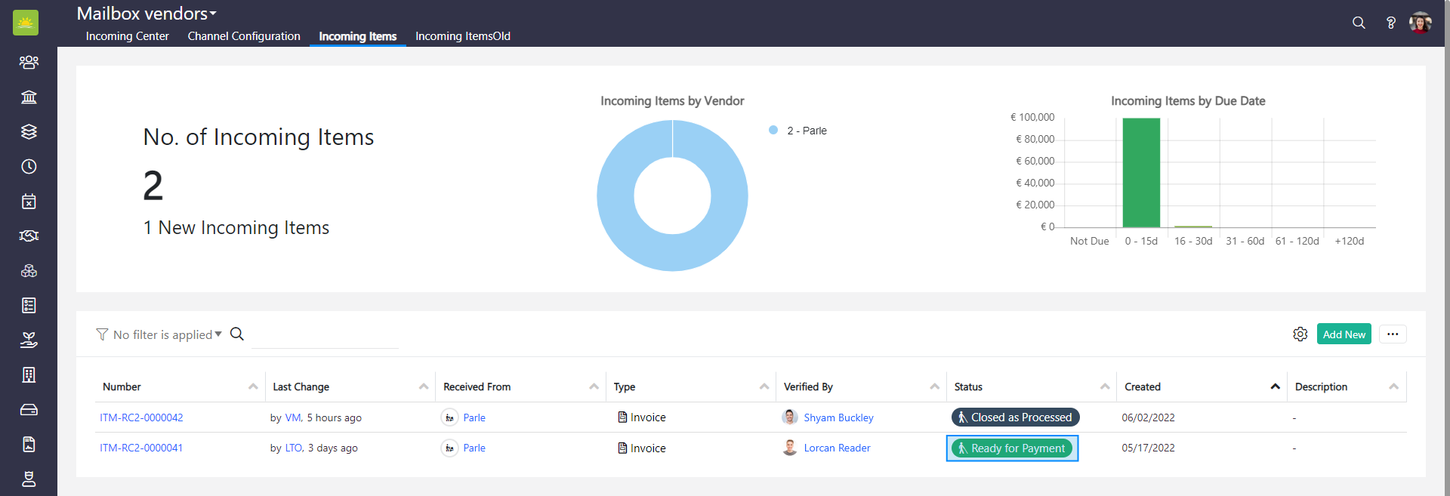Click the people group icon in sidebar
The image size is (1450, 496).
(x=29, y=62)
